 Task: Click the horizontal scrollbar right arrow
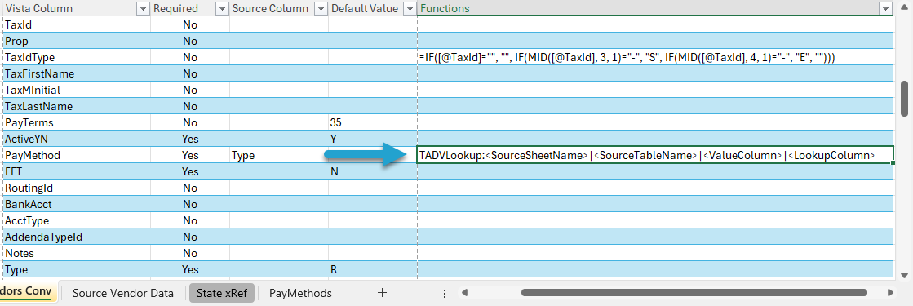click(891, 293)
